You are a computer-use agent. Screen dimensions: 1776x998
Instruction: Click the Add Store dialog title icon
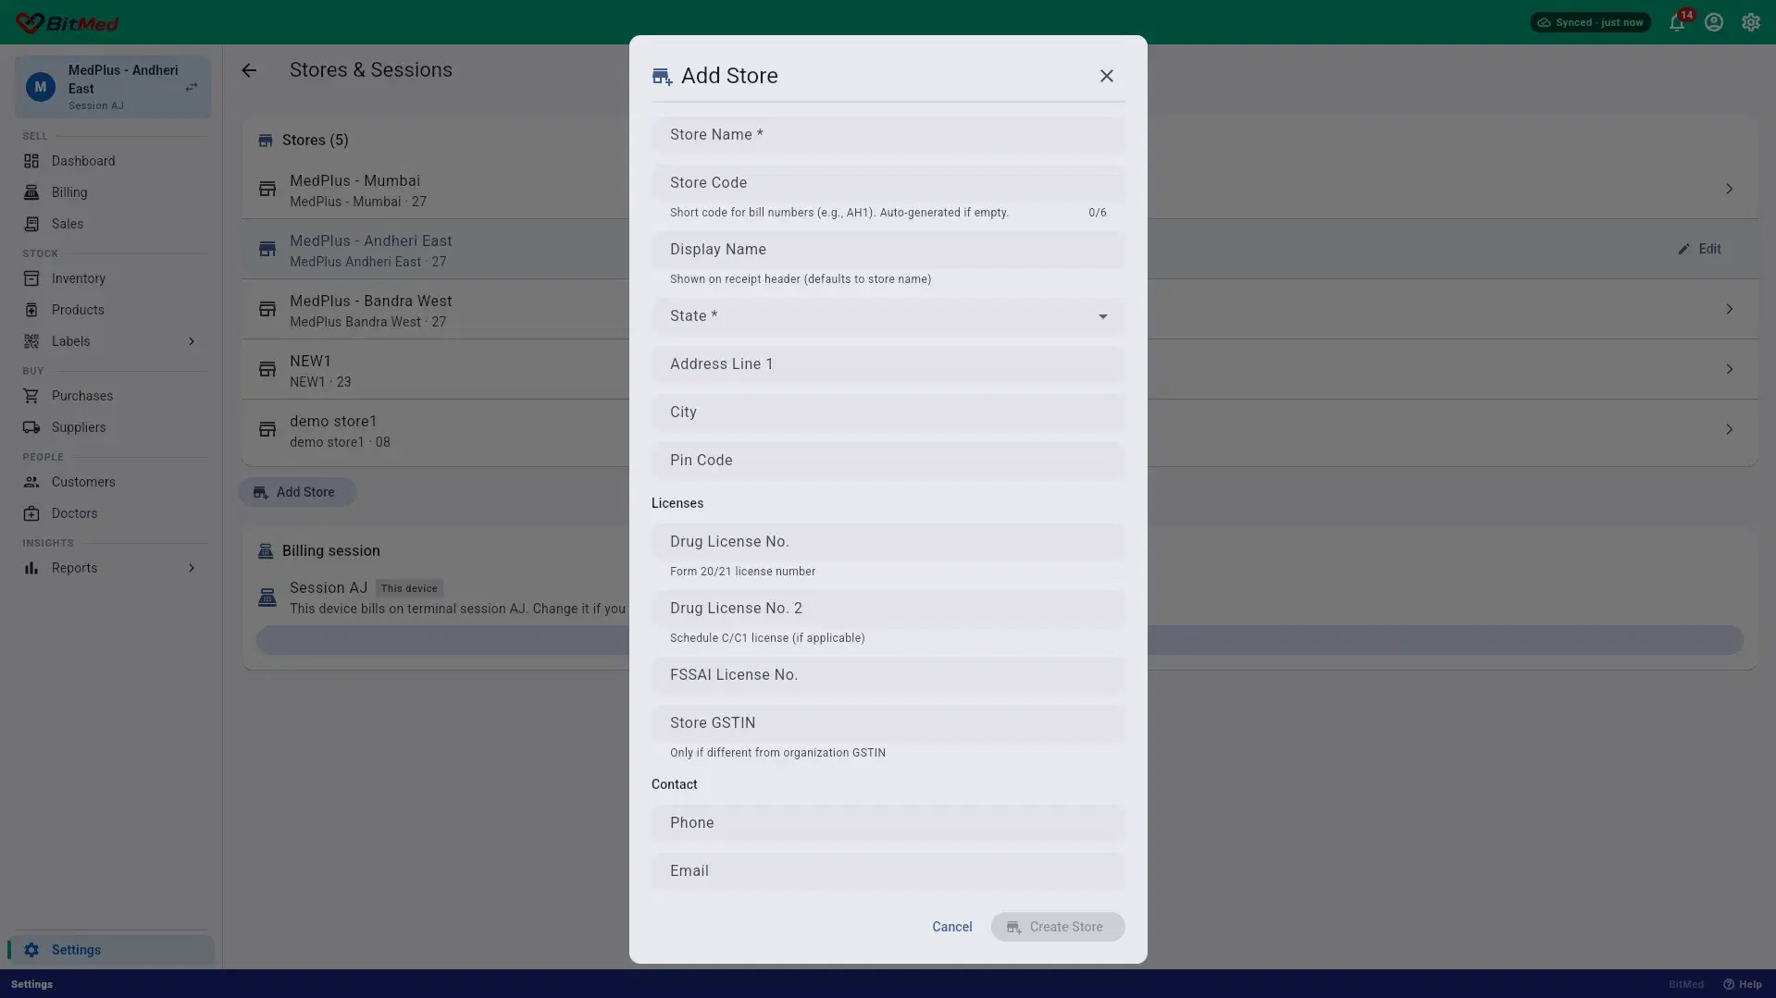tap(662, 76)
